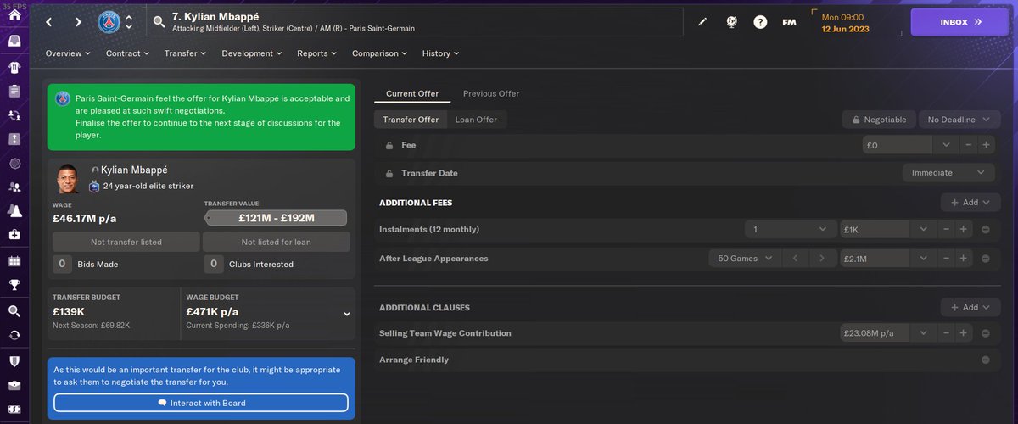Open the 50 Games dropdown
Viewport: 1018px width, 424px height.
(745, 259)
